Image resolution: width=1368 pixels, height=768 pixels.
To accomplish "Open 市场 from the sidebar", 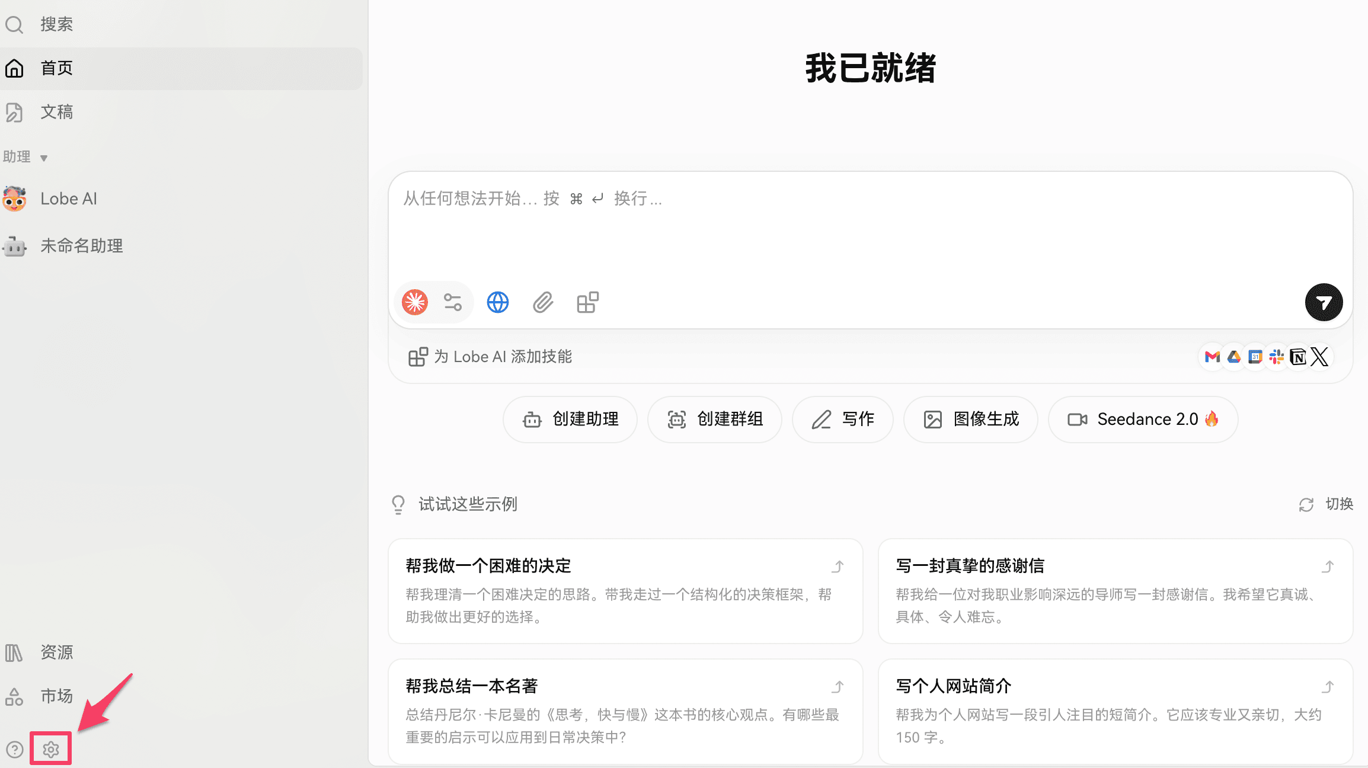I will [56, 696].
